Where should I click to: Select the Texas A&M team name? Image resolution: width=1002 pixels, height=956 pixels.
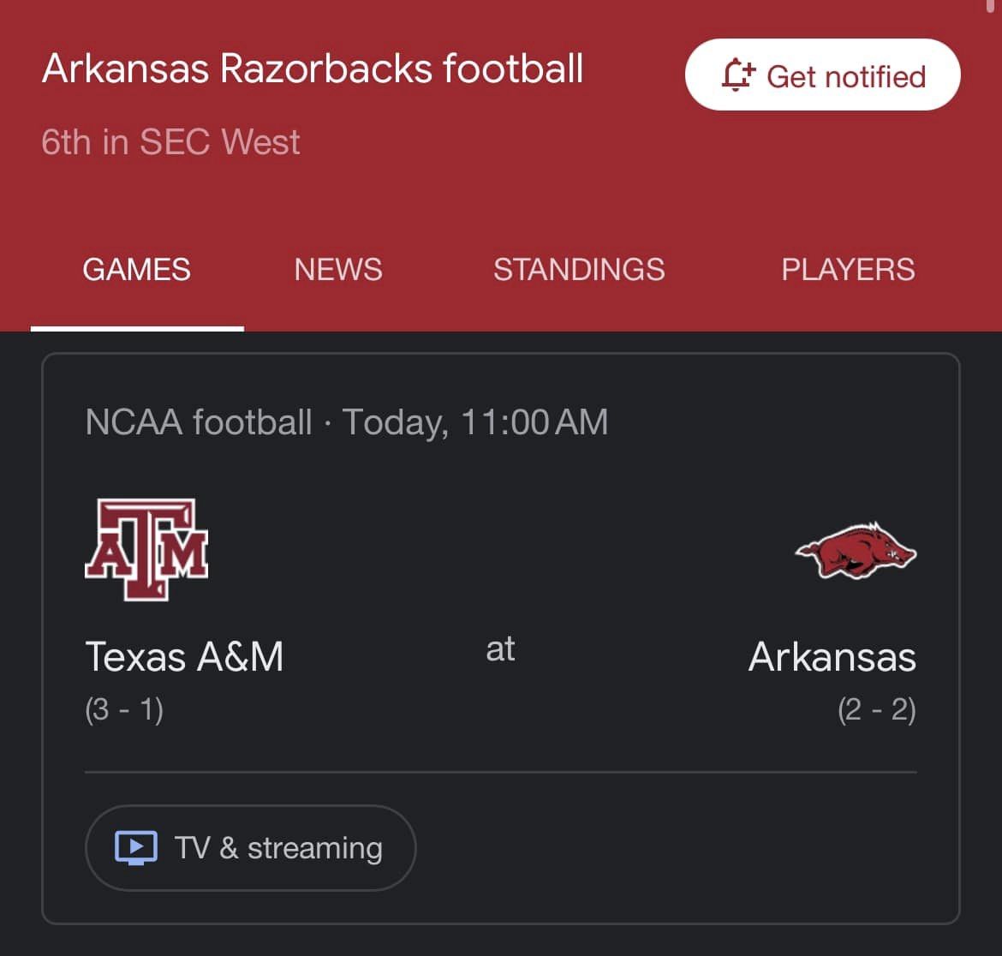[x=184, y=657]
